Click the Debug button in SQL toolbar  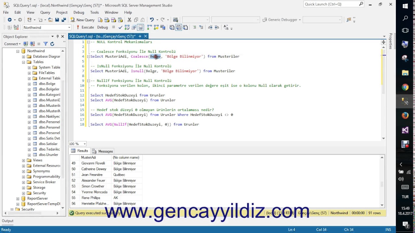pyautogui.click(x=102, y=28)
